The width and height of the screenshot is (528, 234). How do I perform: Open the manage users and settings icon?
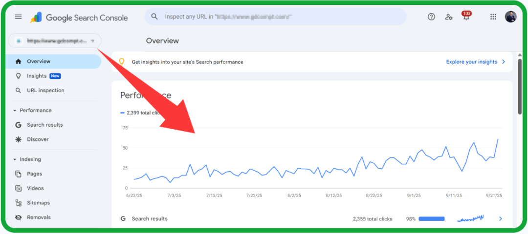(x=448, y=17)
